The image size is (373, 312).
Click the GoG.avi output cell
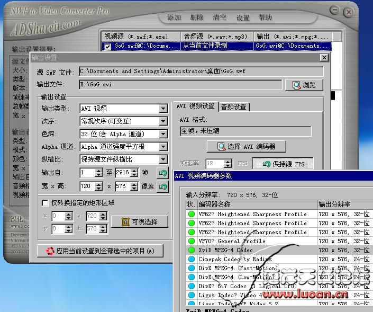(x=293, y=46)
